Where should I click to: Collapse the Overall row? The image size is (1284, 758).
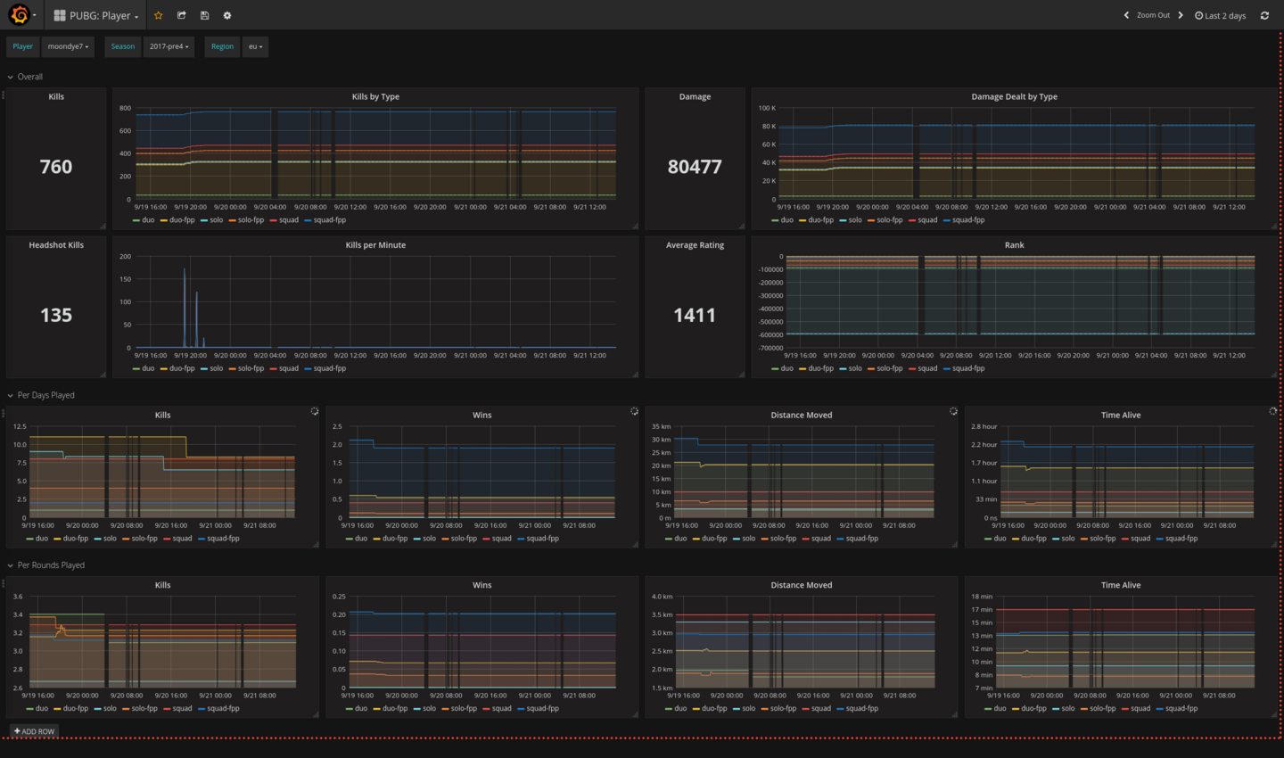click(25, 77)
